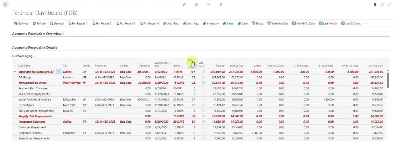Click the Accounts Receivable Details heading

(x=35, y=48)
